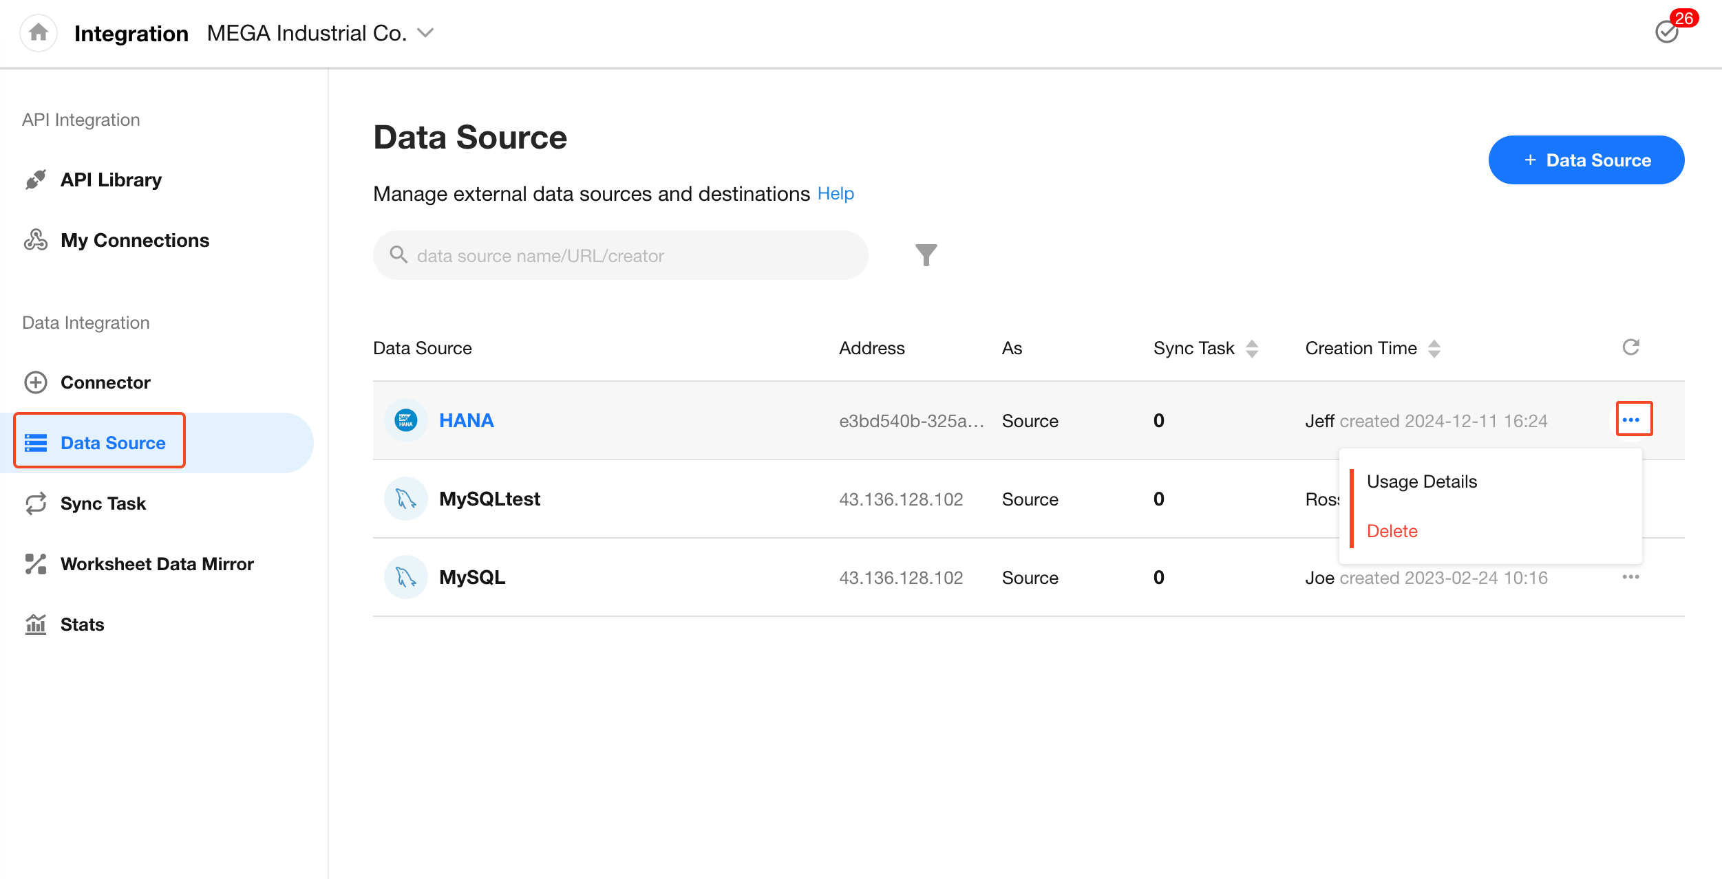Sort by Sync Task column
The image size is (1722, 879).
[1252, 349]
